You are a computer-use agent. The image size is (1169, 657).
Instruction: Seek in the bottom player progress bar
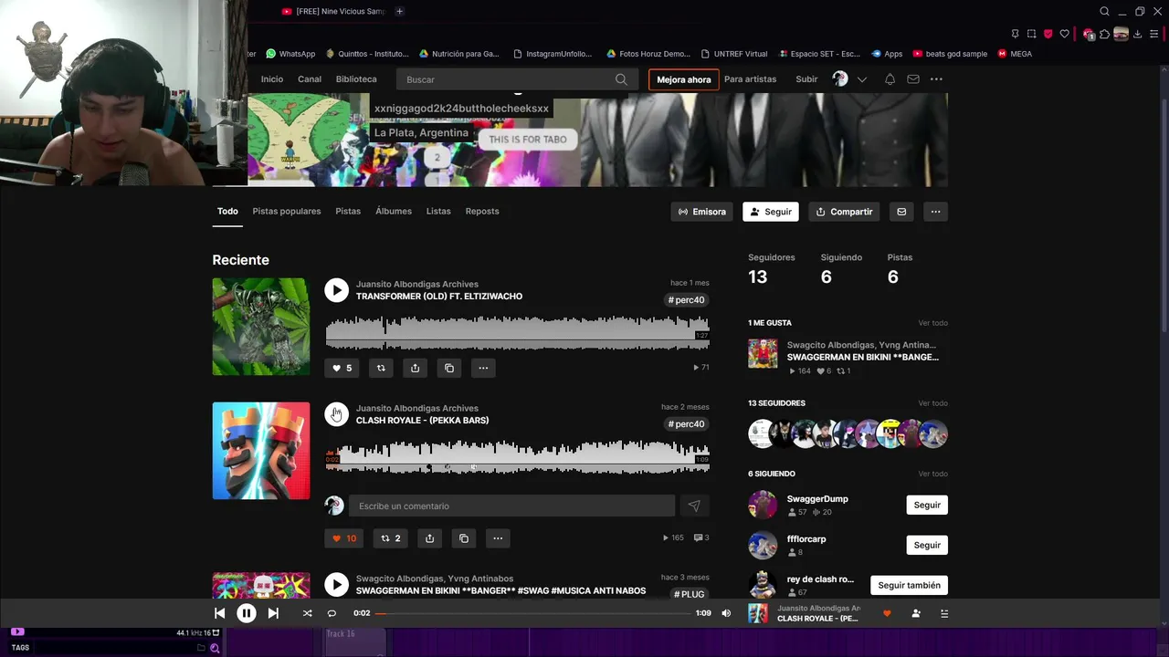(x=533, y=613)
